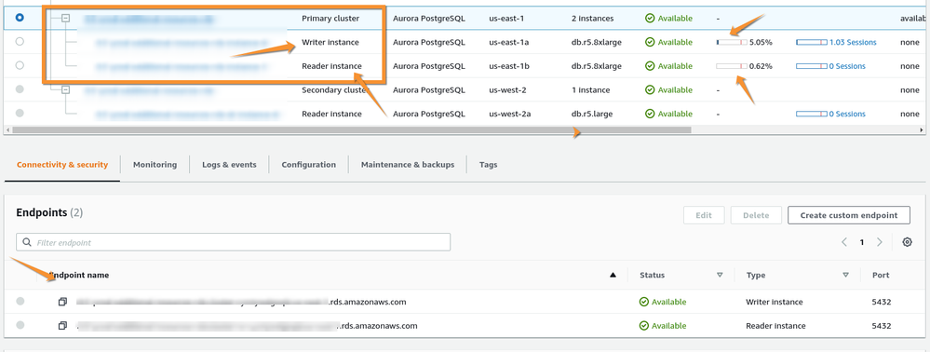This screenshot has height=352, width=930.
Task: Copy the Reader instance endpoint name
Action: 62,326
